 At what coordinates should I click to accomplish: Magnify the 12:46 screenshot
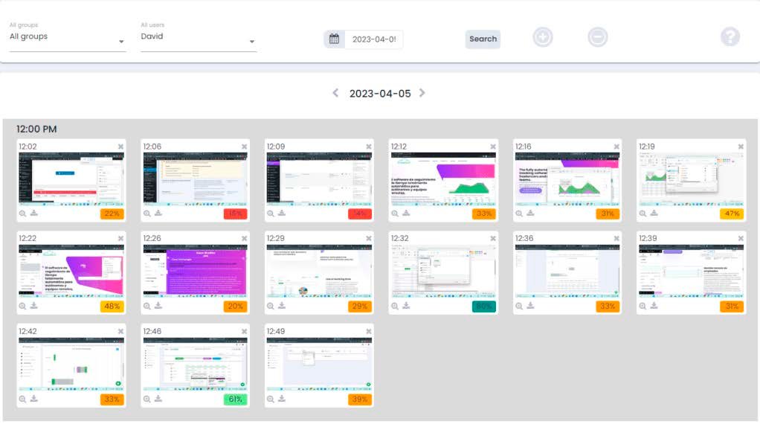[x=147, y=398]
